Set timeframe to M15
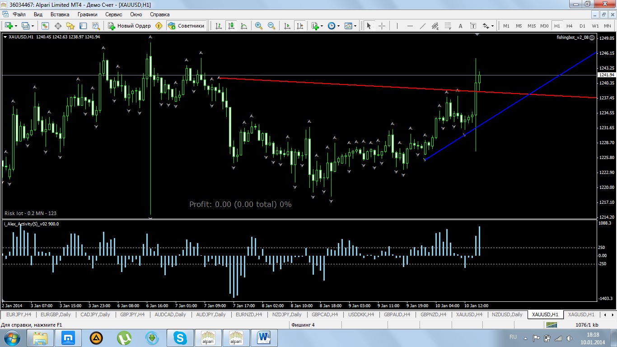The image size is (617, 347). 532,26
